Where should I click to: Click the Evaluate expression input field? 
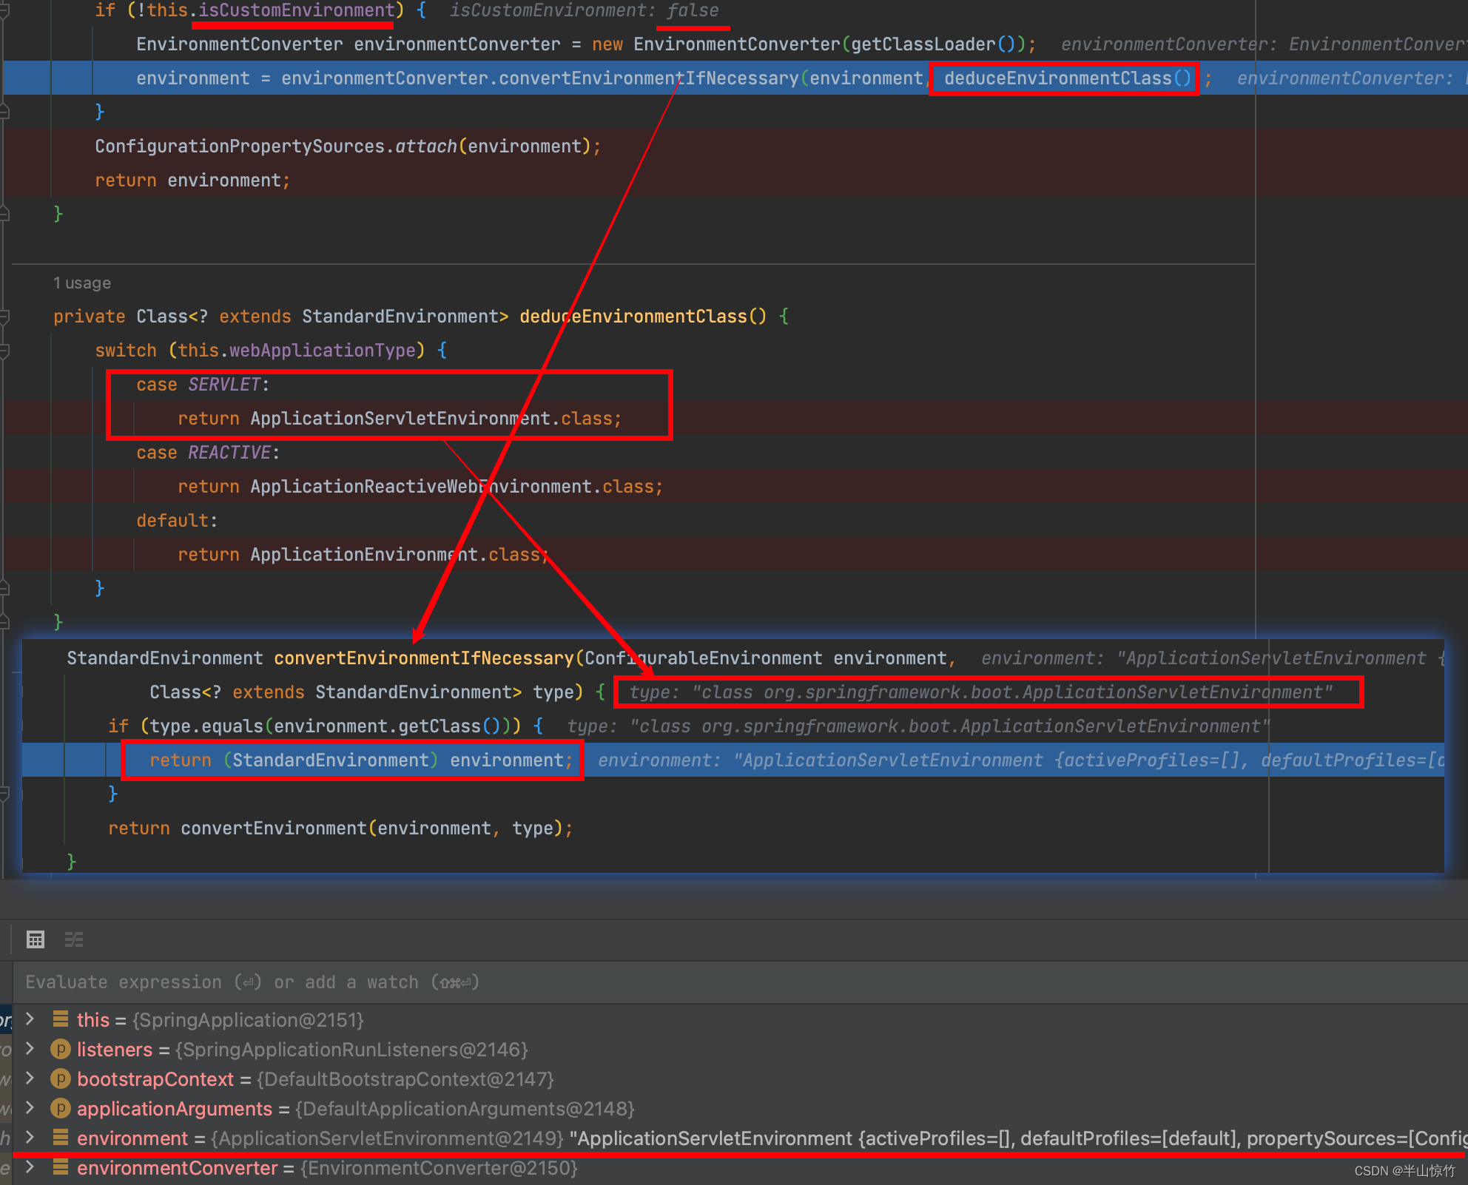coord(740,982)
